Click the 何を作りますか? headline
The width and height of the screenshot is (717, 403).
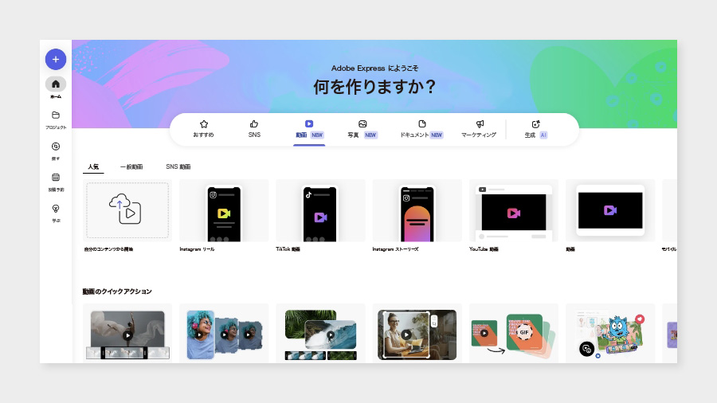(374, 87)
